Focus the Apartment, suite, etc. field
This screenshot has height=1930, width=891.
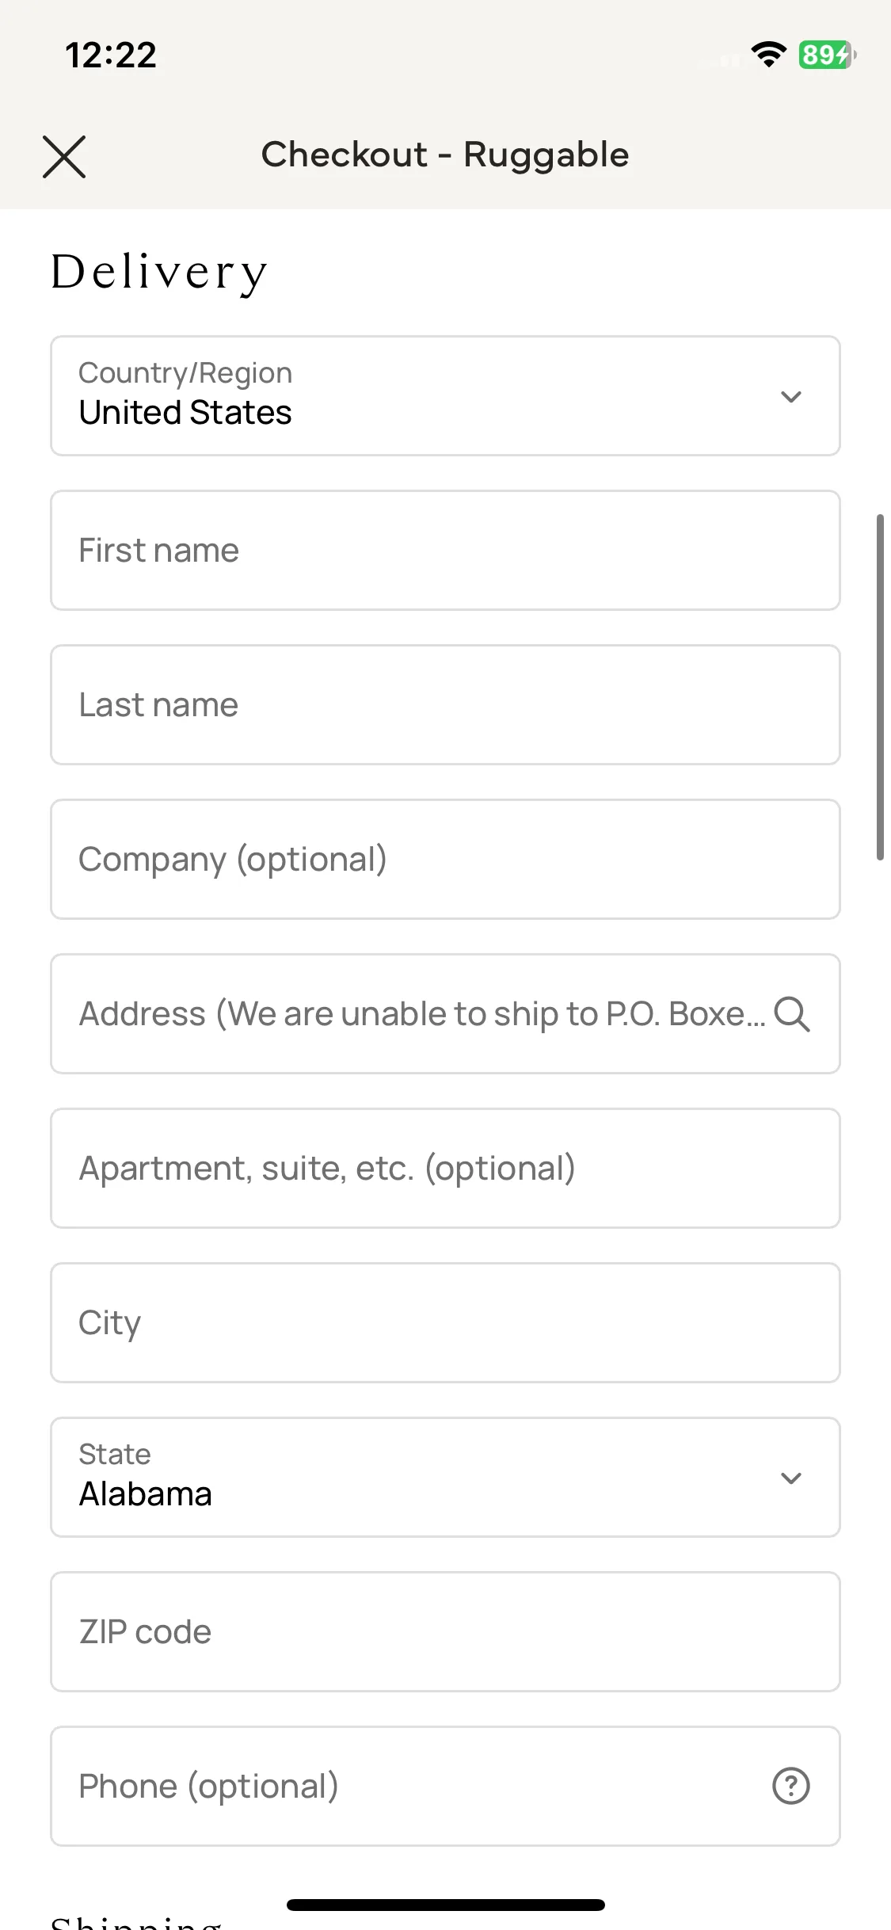coord(445,1169)
